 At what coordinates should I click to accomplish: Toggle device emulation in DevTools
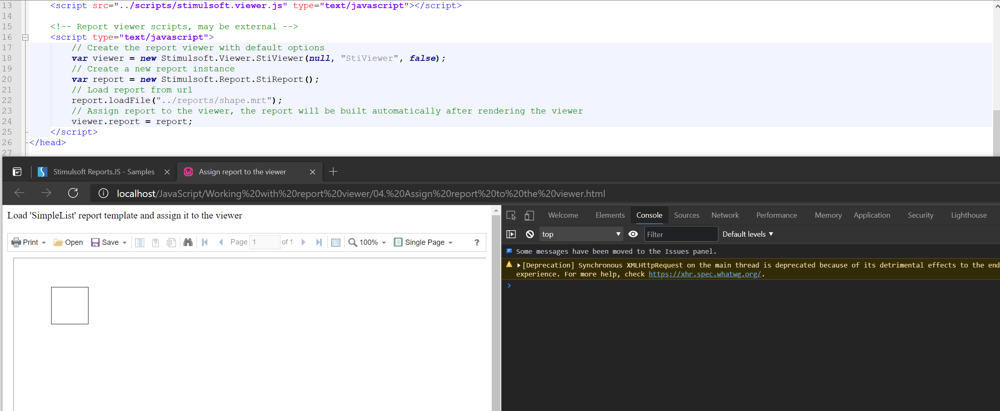click(x=529, y=215)
